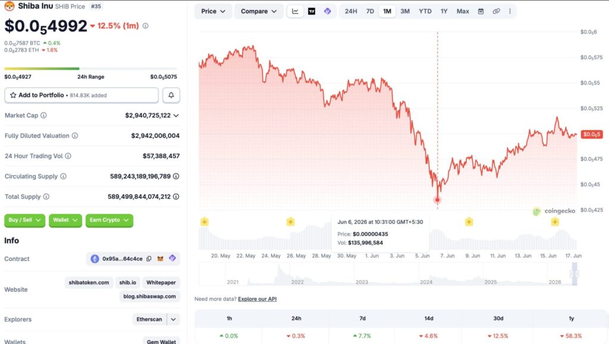Switch to TradingView chart icon
Viewport: 609px width, 344px height.
(x=312, y=11)
